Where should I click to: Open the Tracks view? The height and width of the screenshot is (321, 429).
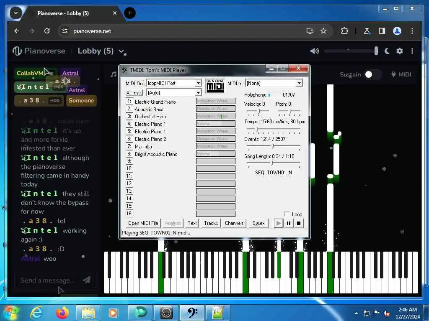pos(211,223)
